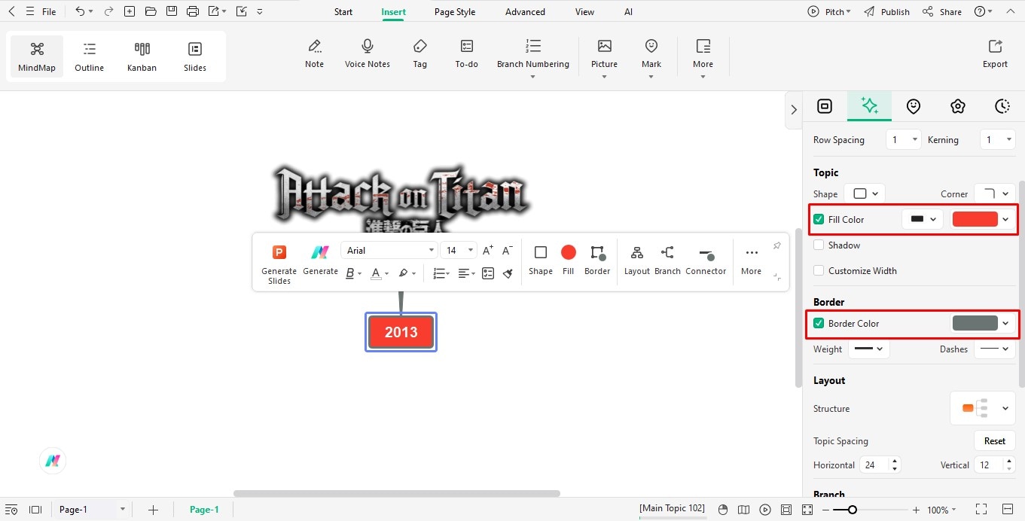Image resolution: width=1025 pixels, height=521 pixels.
Task: Click the format painter brush icon
Action: [508, 273]
